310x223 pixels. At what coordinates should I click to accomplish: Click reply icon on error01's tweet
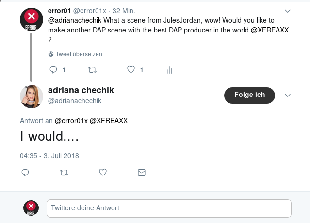pyautogui.click(x=54, y=70)
